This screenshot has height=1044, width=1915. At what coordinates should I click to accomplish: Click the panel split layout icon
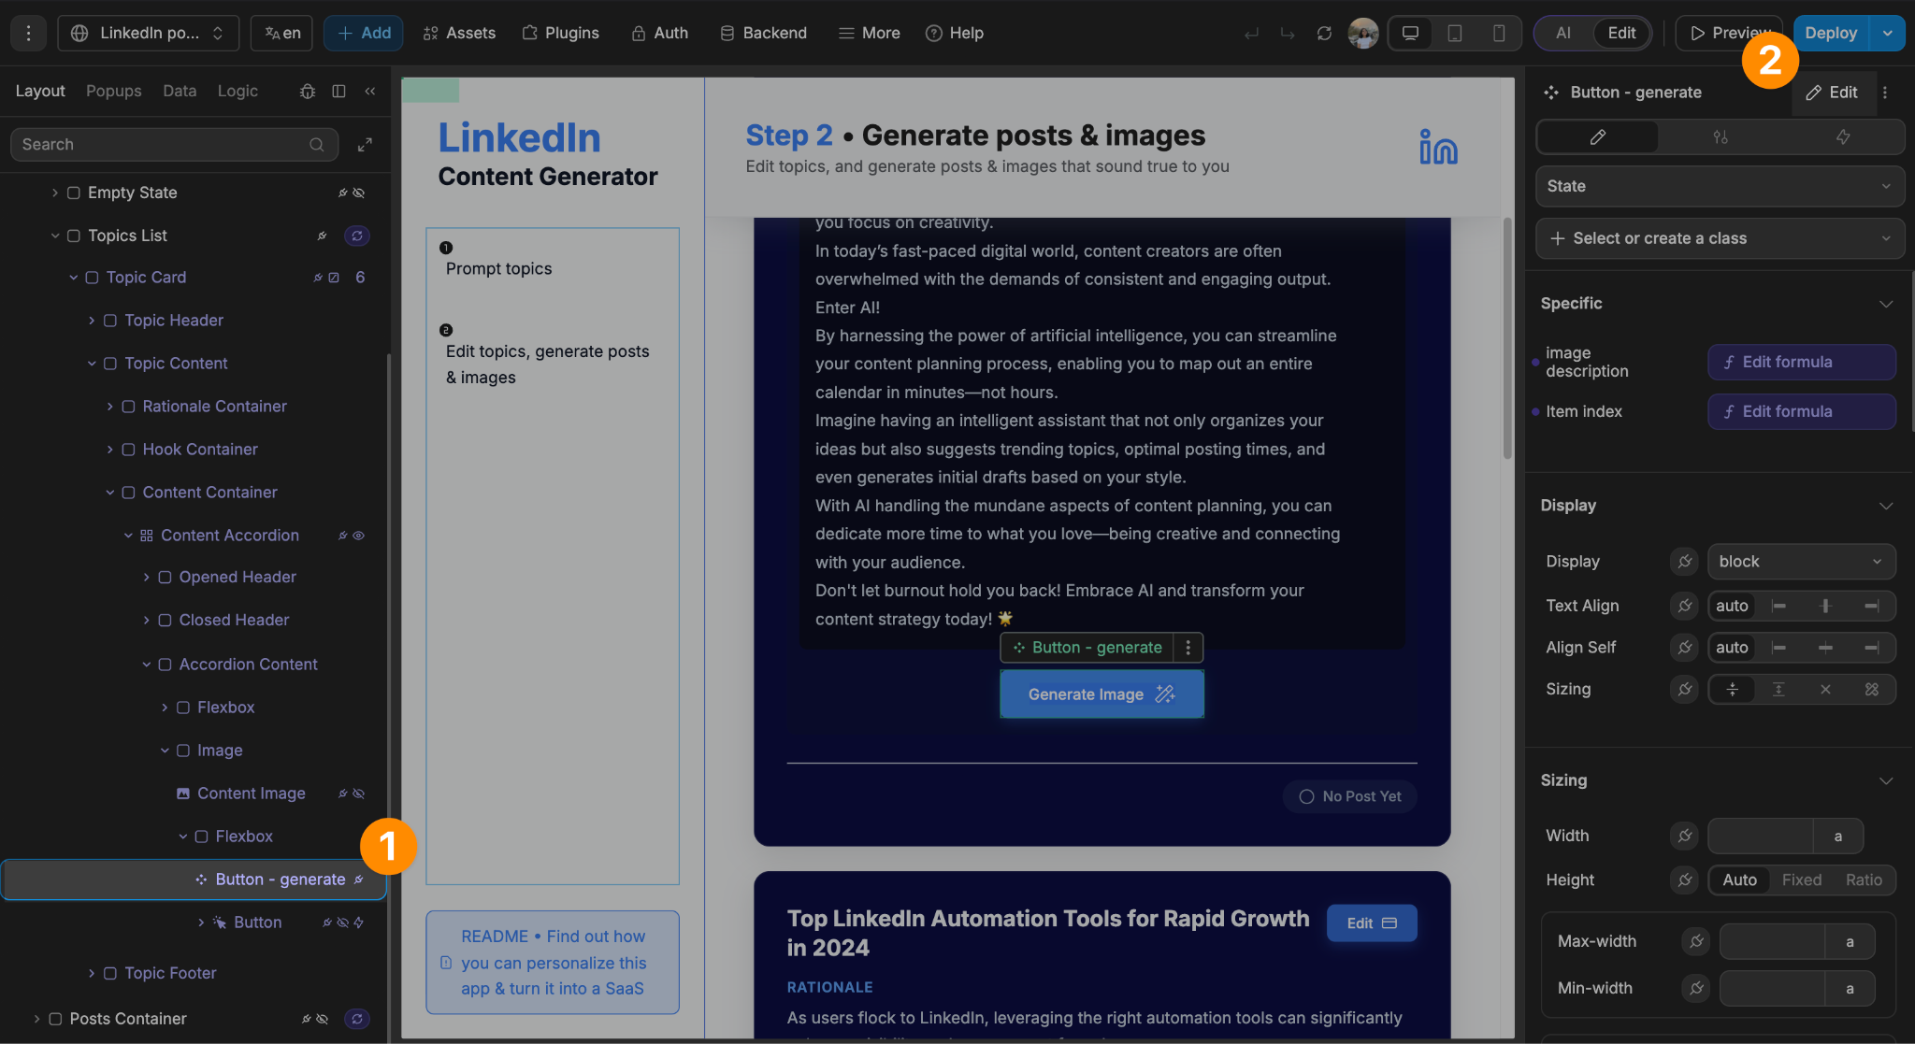coord(338,91)
